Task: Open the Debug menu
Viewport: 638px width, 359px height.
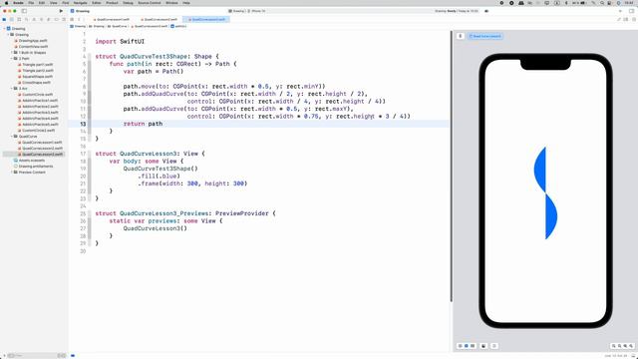Action: point(128,3)
